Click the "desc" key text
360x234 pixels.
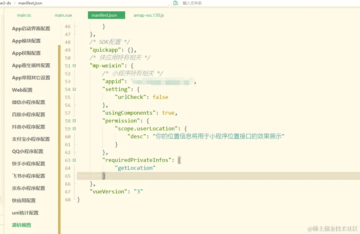tap(136, 136)
